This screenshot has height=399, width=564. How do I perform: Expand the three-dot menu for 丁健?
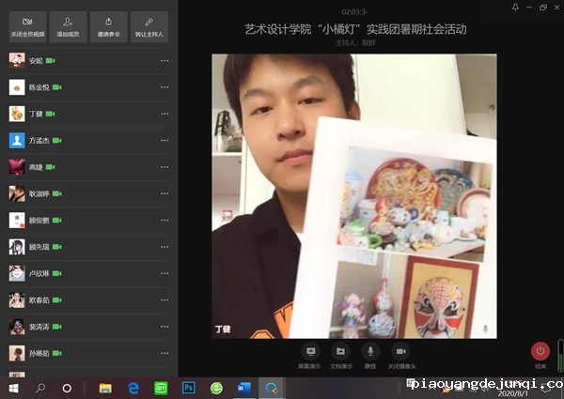(x=164, y=115)
